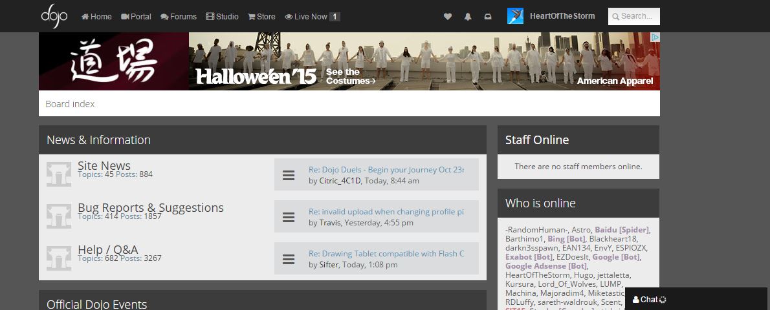View the Sifter user profile

point(329,265)
